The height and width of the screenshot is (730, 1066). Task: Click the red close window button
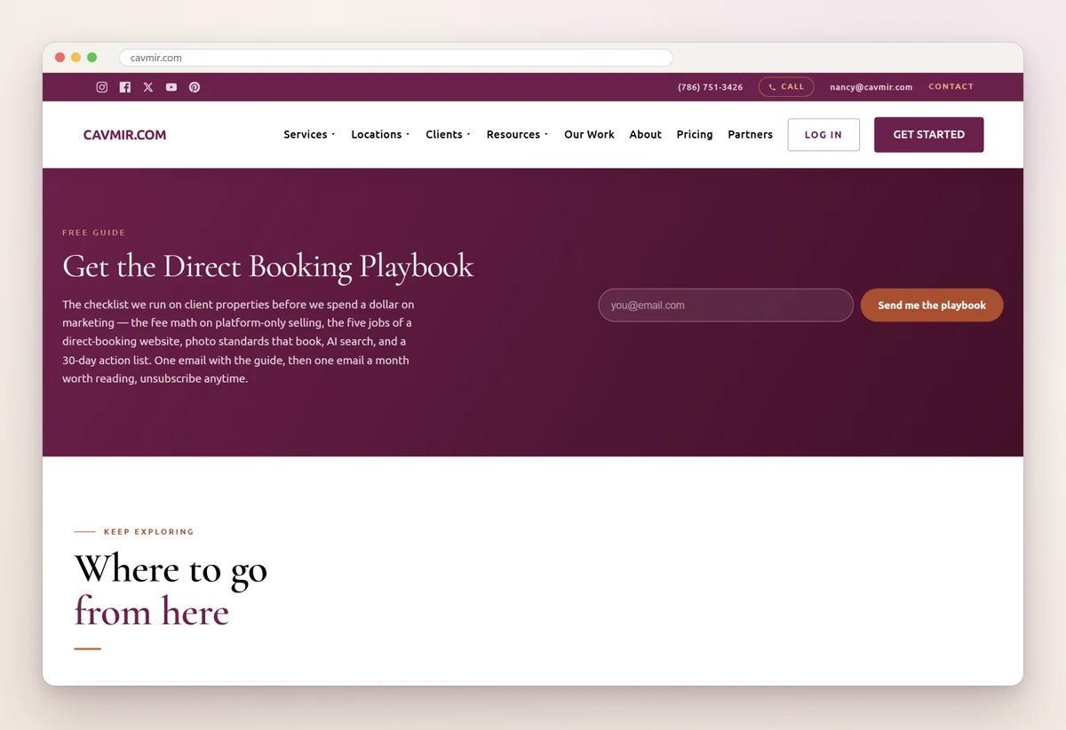60,58
